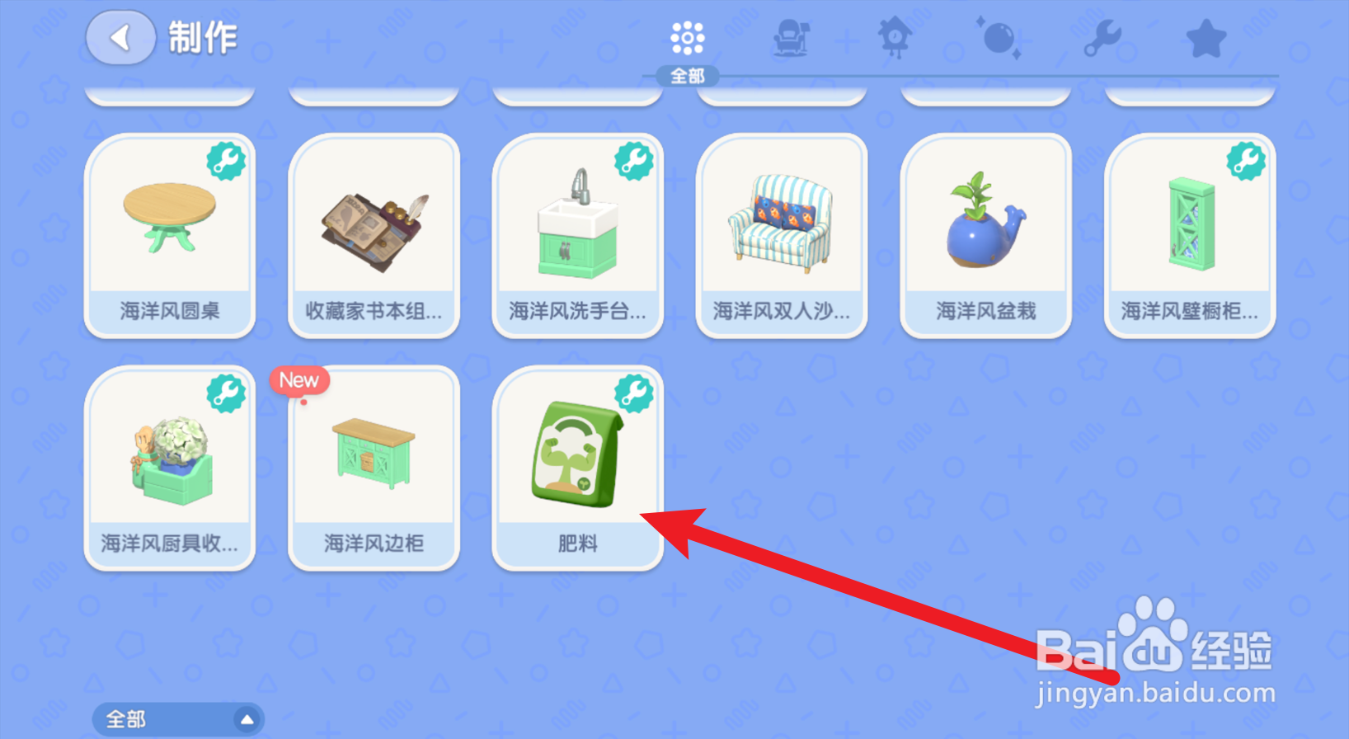1349x739 pixels.
Task: Open the bubble sparkle category icon
Action: pos(999,38)
